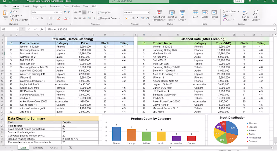The width and height of the screenshot is (277, 151).
Task: Open the Find & Select magnifier
Action: coord(256,16)
